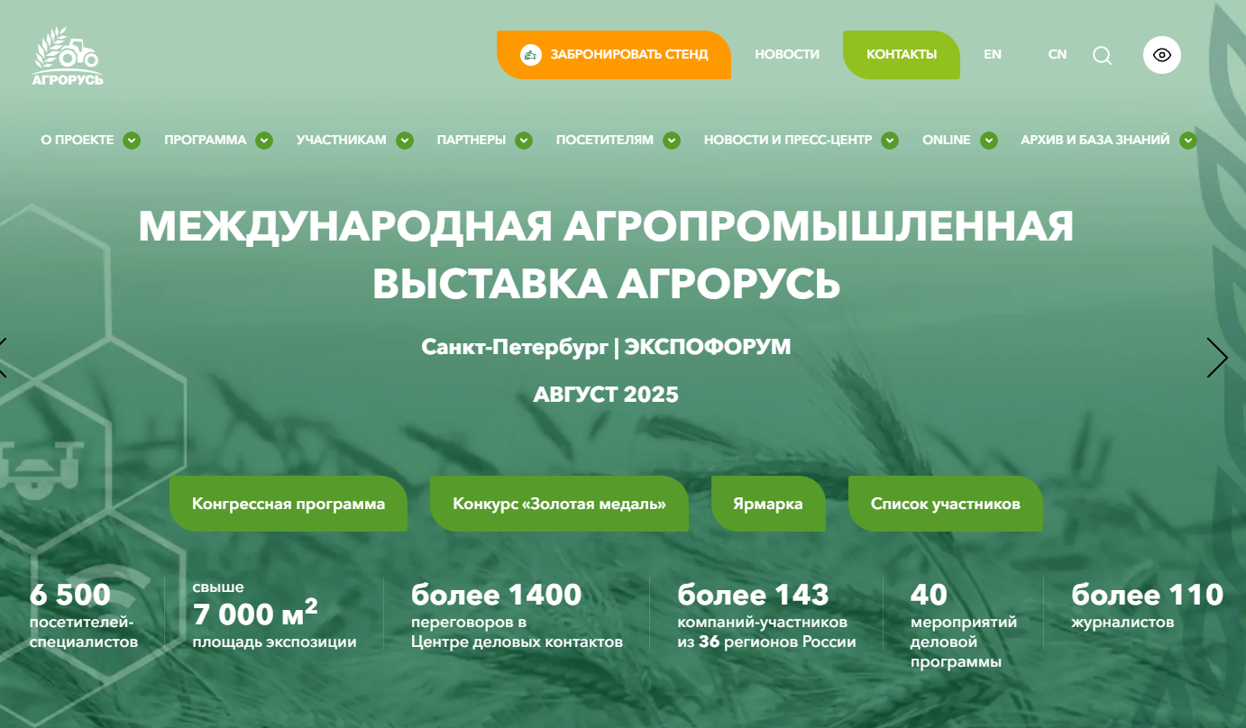Switch language to CN
This screenshot has height=728, width=1246.
click(1058, 55)
